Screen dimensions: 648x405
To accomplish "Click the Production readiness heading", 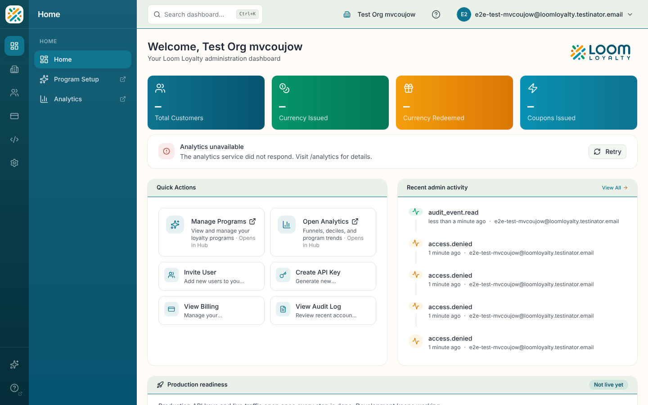I will point(198,385).
